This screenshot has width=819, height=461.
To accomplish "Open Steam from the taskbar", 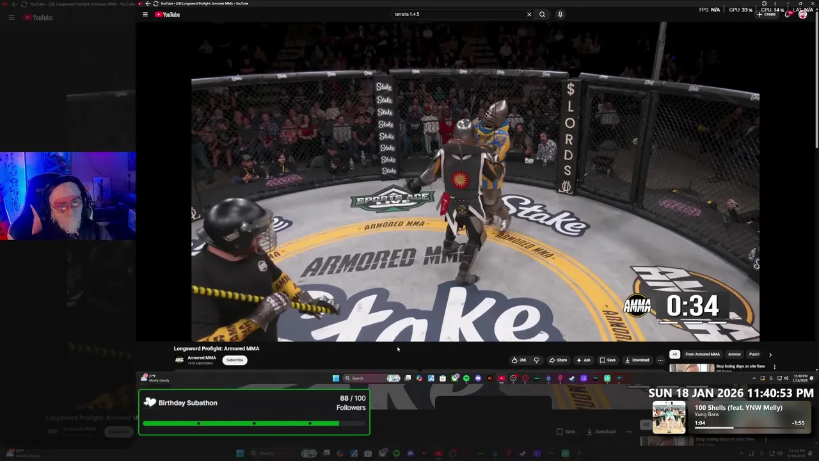I will pos(571,378).
